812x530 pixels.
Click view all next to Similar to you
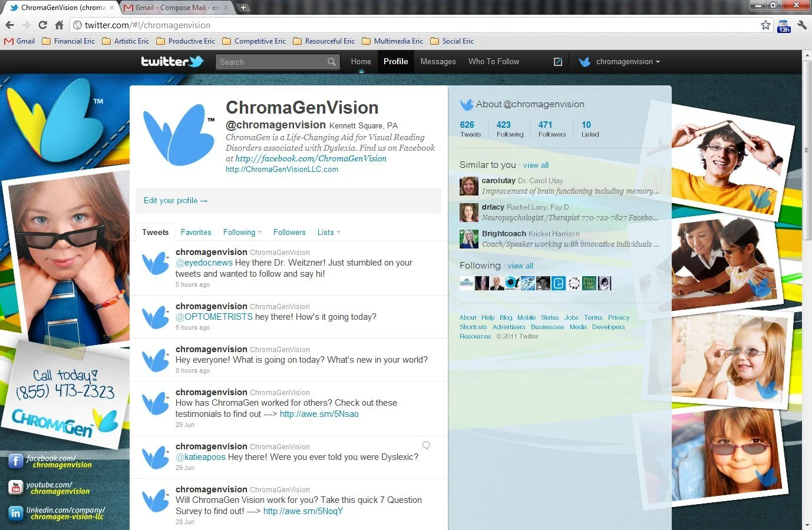tap(536, 165)
